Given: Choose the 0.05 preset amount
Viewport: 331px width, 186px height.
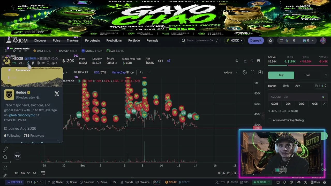Looking at the screenshot, I should (315, 104).
